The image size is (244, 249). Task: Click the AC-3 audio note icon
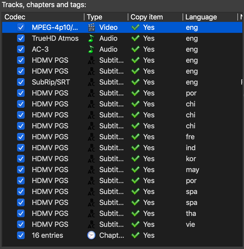91,49
